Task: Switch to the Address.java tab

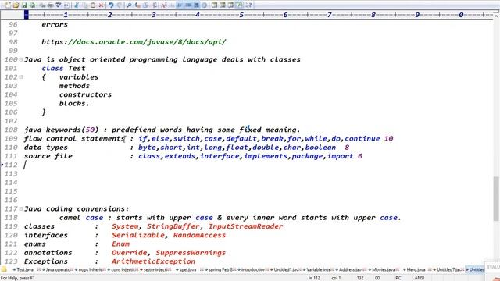Action: coord(352,269)
